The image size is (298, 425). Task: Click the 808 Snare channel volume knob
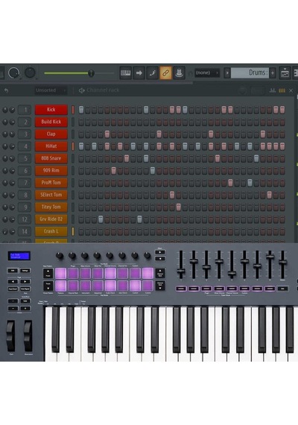(12, 159)
